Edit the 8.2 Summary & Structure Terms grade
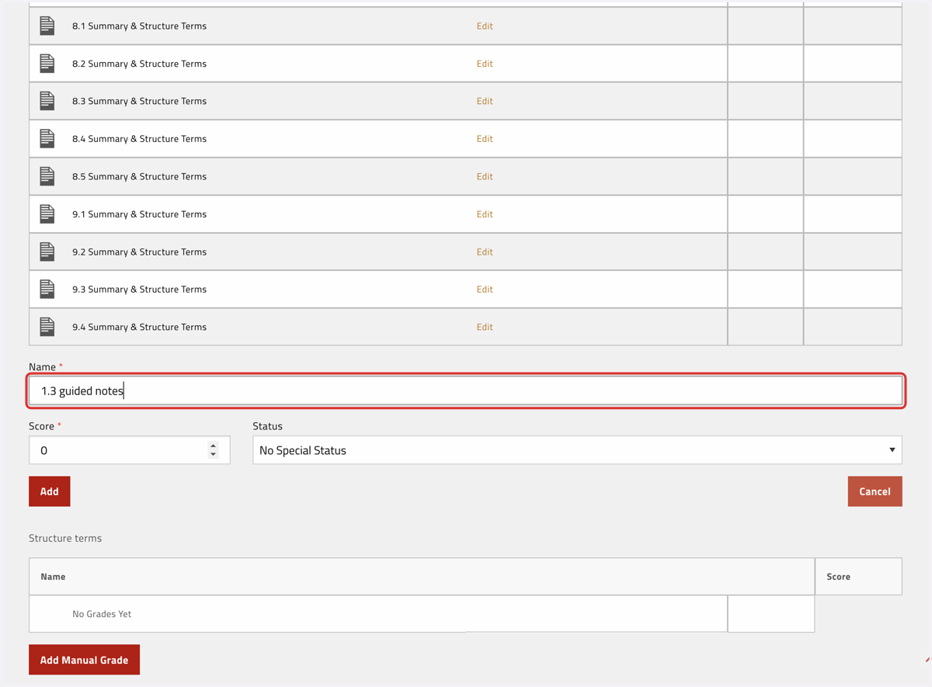The width and height of the screenshot is (932, 687). [485, 64]
